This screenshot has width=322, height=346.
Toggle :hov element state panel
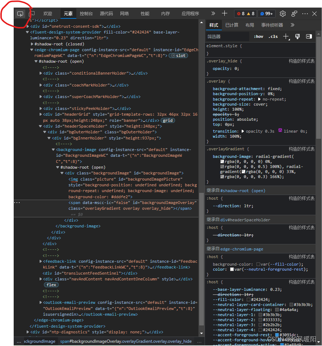tap(259, 36)
